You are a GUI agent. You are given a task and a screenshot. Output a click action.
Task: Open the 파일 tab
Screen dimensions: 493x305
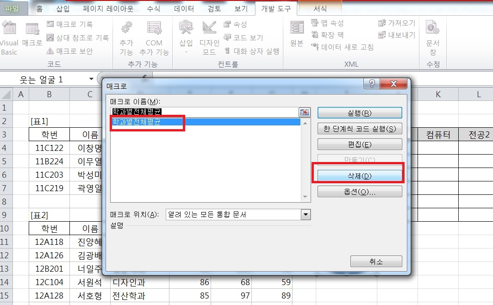pyautogui.click(x=14, y=8)
